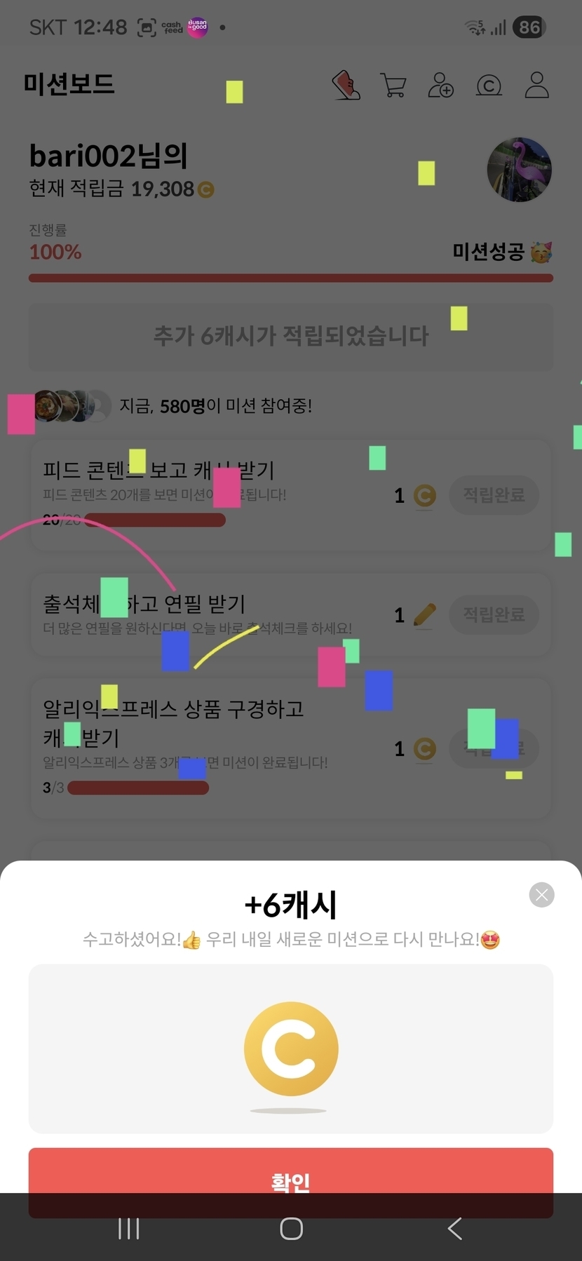Screen dimensions: 582x1261
Task: Tap 적립완료 button for attendance pencil mission
Action: 494,614
